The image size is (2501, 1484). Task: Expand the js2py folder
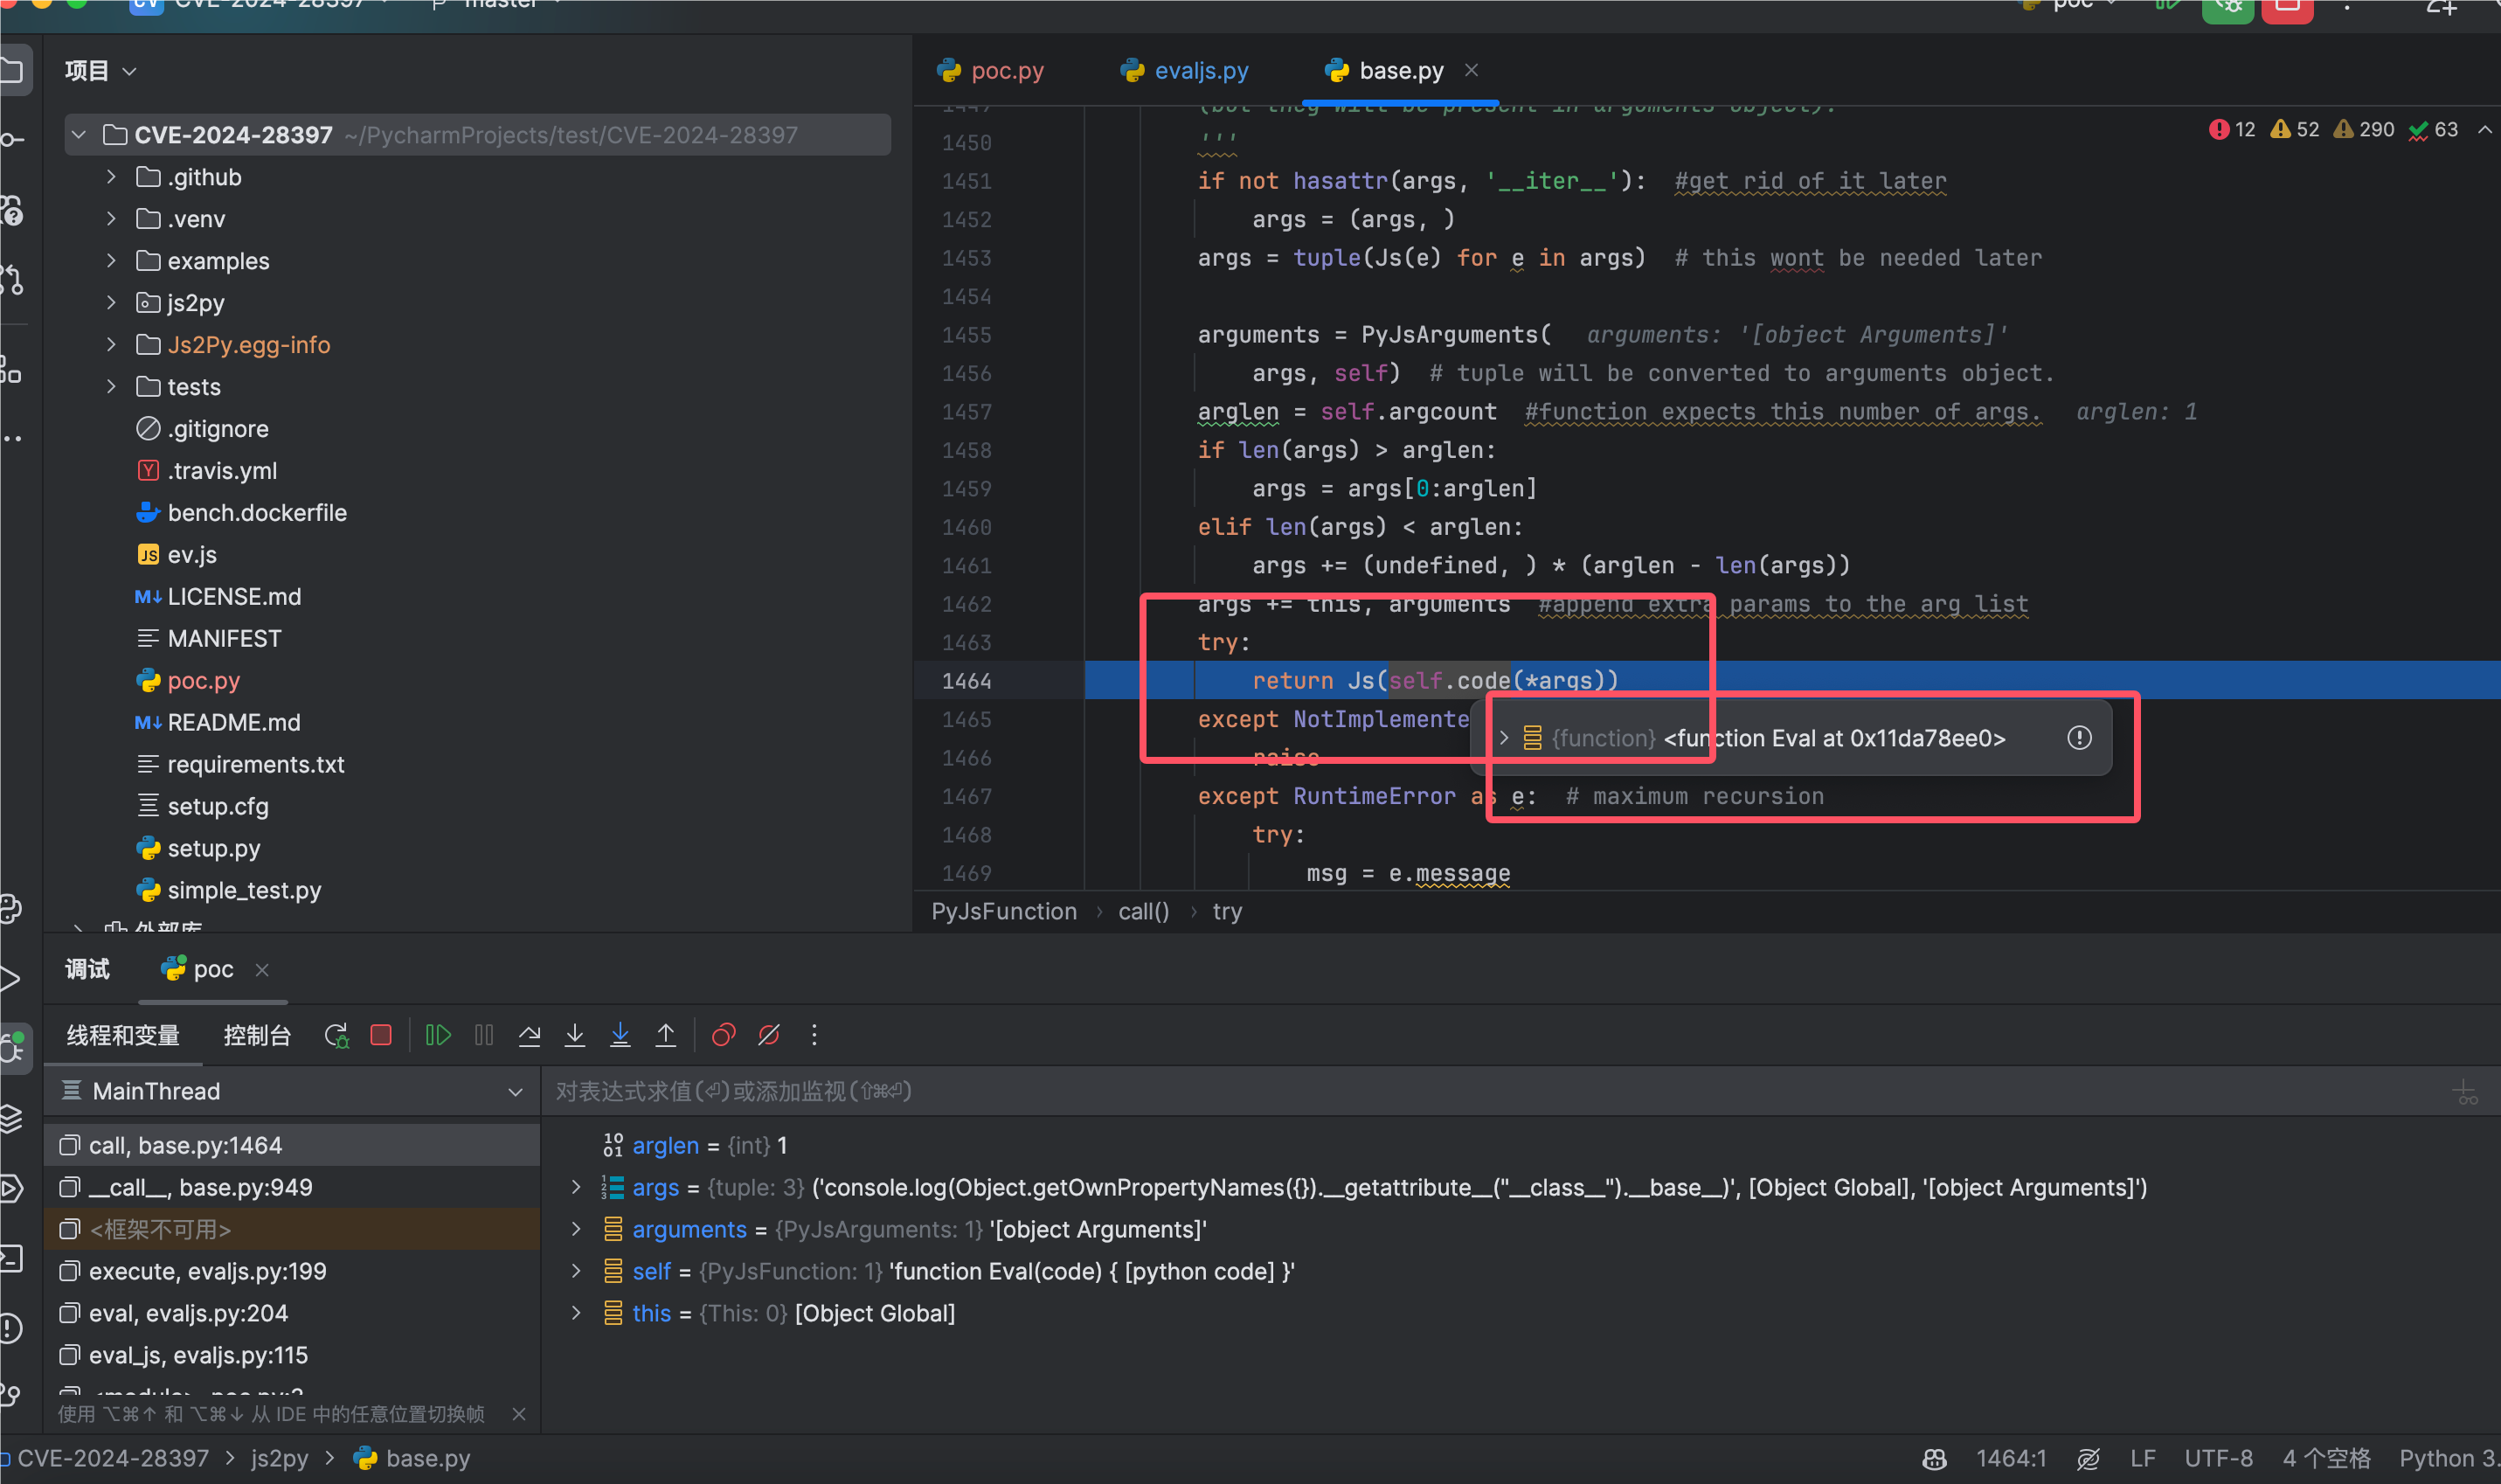[x=111, y=303]
